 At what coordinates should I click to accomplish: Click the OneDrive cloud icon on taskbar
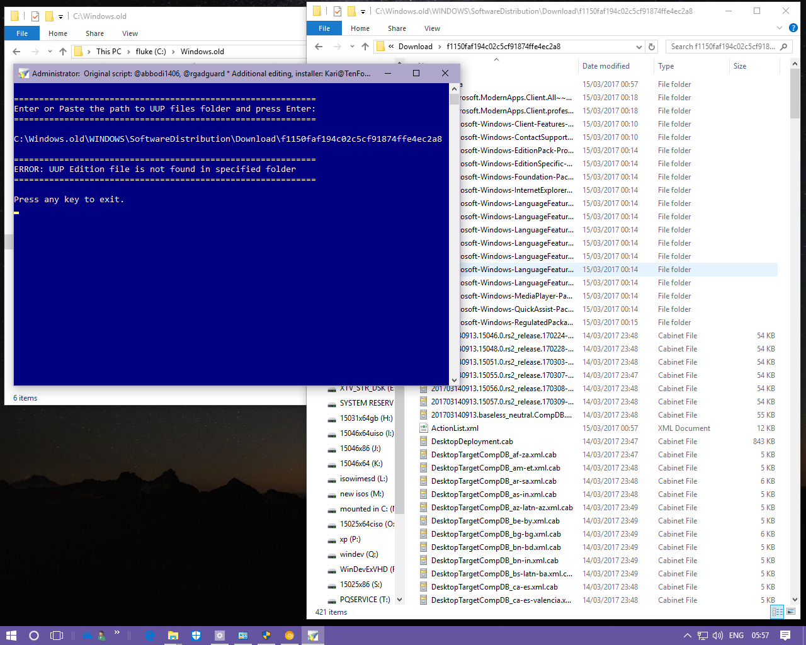(x=88, y=636)
